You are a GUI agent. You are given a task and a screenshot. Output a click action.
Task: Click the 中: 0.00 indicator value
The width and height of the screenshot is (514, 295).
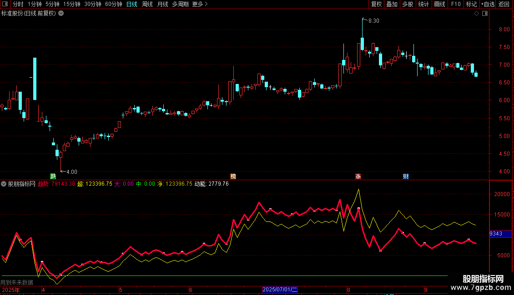point(146,184)
